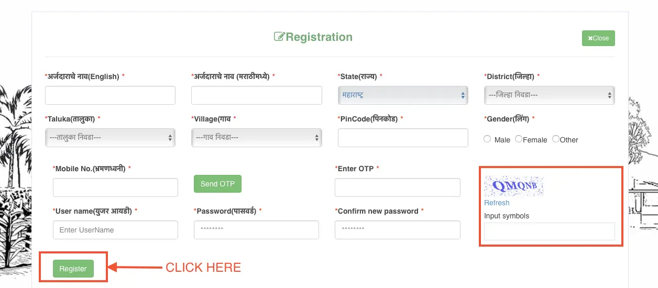Viewport: 658px width, 288px height.
Task: Click the Enter UserName field
Action: [115, 230]
